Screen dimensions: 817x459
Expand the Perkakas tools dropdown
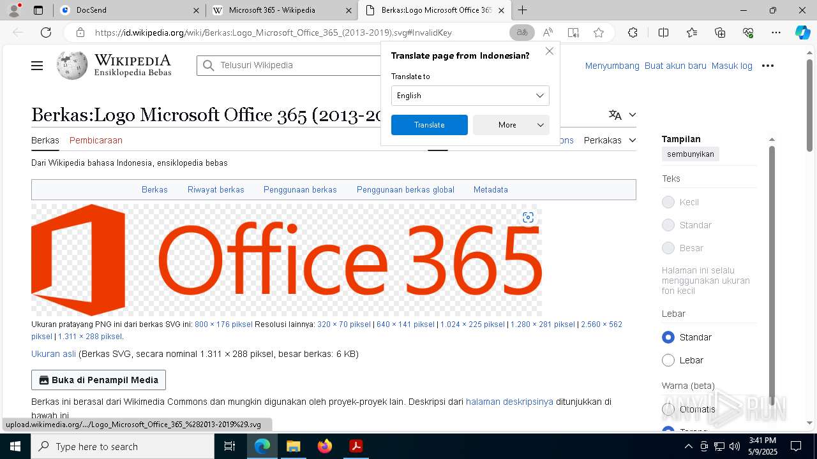point(610,140)
